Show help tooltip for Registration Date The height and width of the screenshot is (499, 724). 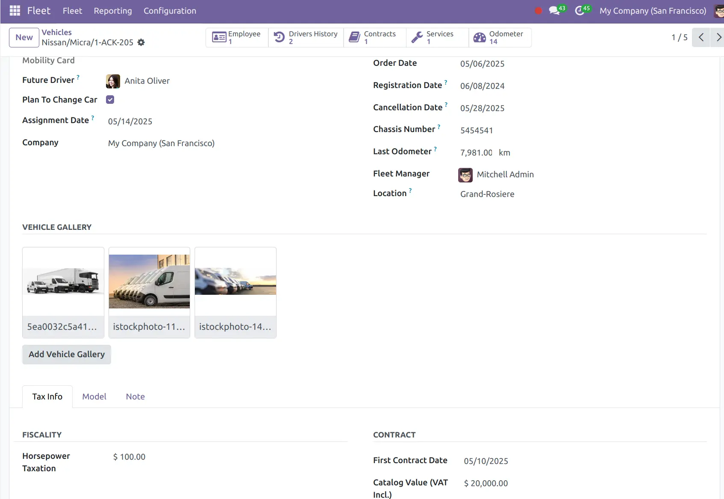point(446,82)
